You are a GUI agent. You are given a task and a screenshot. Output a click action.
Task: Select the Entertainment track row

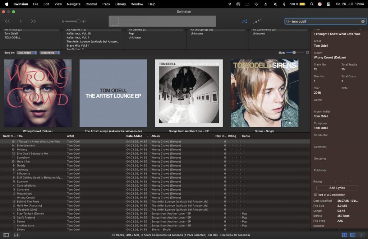pos(155,145)
